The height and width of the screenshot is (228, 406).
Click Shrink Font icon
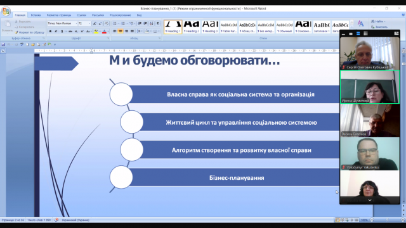coord(100,23)
